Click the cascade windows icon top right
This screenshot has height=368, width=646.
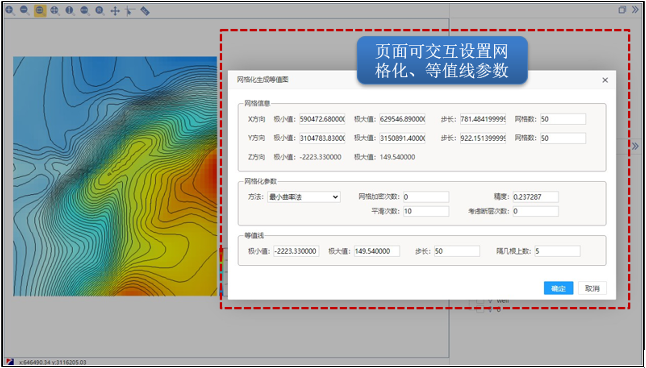[622, 9]
